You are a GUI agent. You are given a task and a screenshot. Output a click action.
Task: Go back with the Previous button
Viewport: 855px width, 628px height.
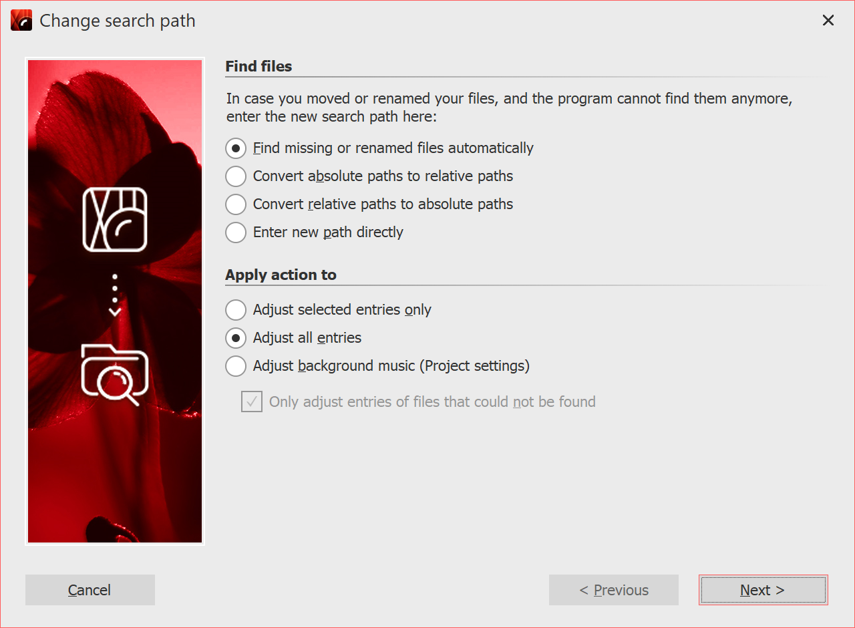(613, 590)
